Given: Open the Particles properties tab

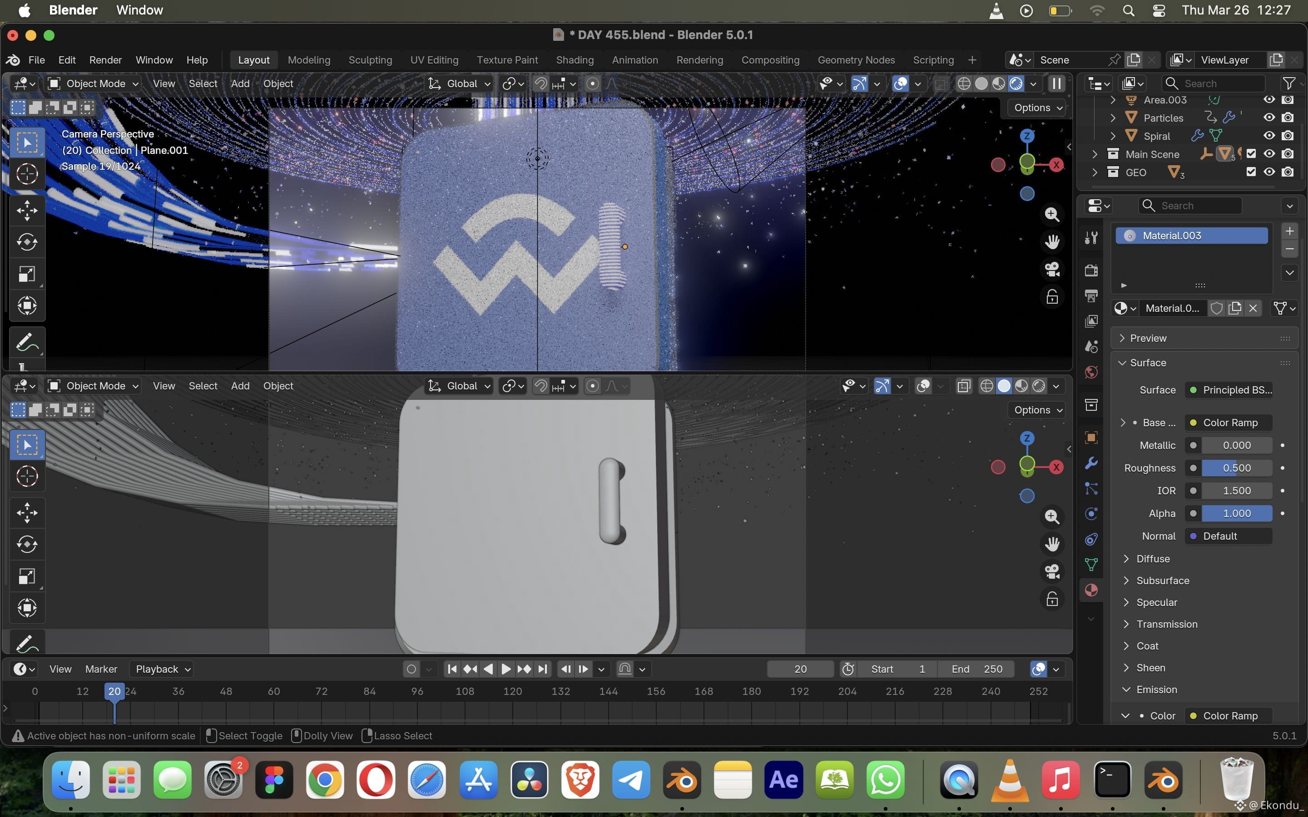Looking at the screenshot, I should coord(1091,488).
